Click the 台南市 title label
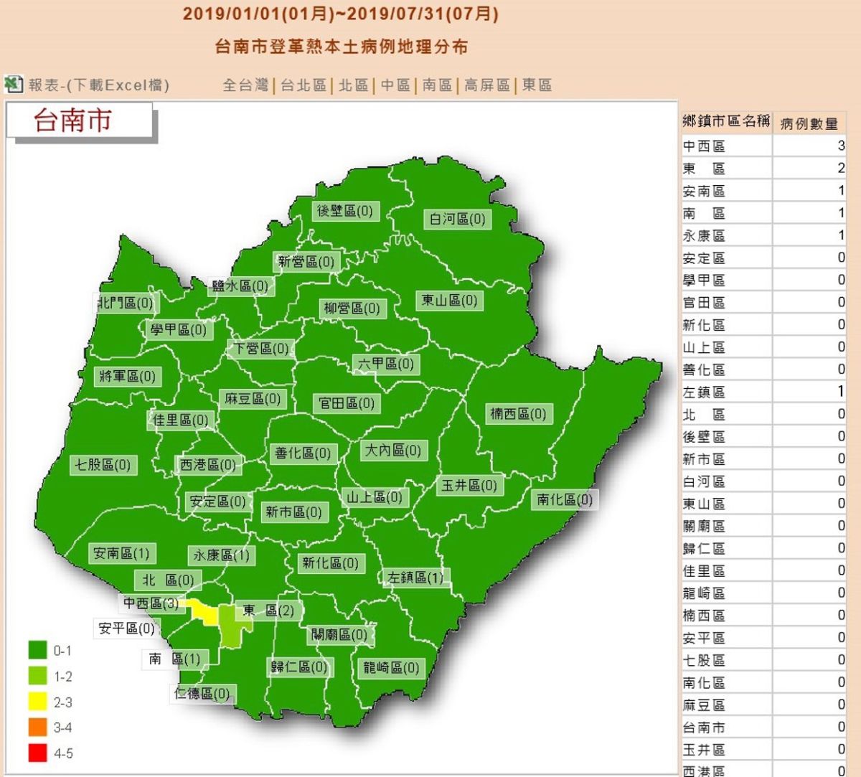The image size is (861, 777). click(x=70, y=121)
